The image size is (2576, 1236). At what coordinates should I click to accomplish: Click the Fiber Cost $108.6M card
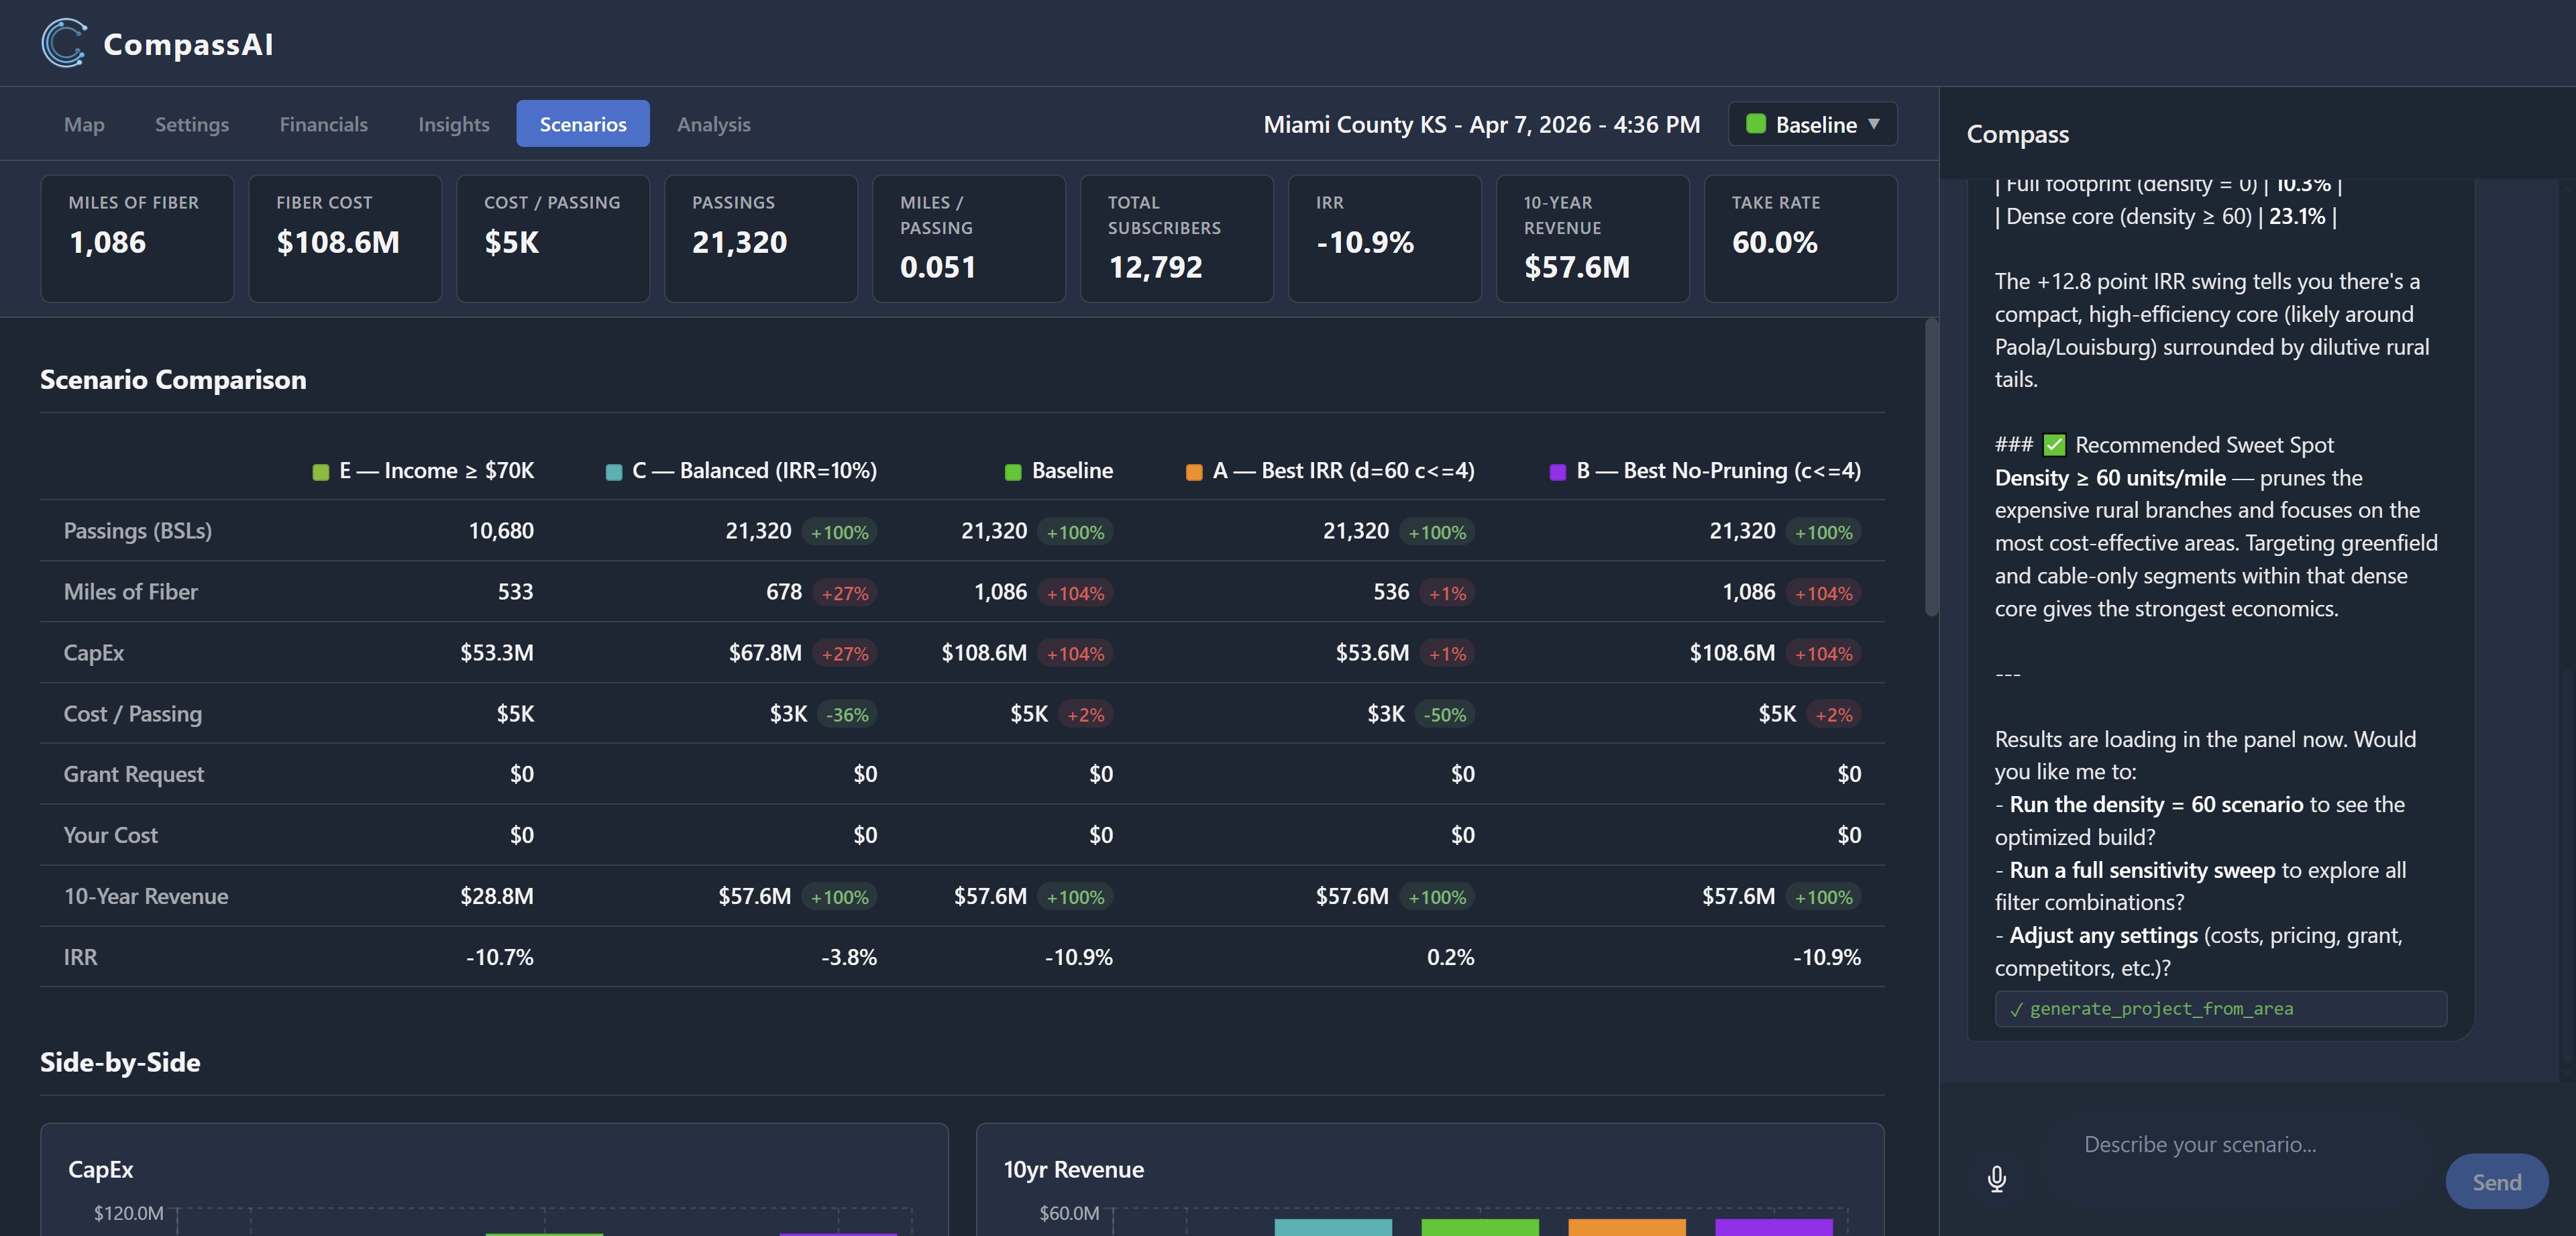tap(345, 238)
